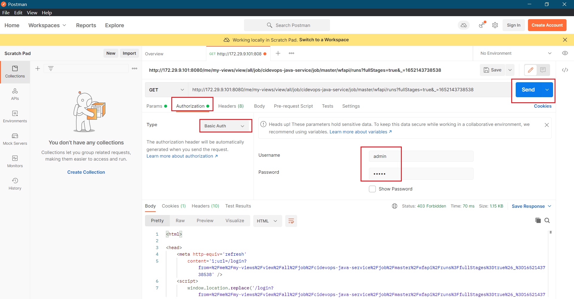
Task: Select the Visualize response view
Action: (x=235, y=221)
